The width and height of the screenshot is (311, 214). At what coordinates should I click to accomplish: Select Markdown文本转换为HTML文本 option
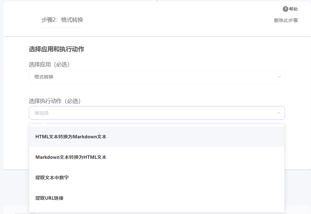pyautogui.click(x=157, y=157)
